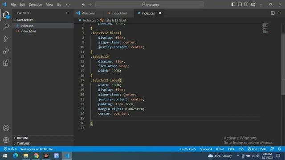Switch to the index.html tab
Image resolution: width=285 pixels, height=160 pixels.
(119, 13)
